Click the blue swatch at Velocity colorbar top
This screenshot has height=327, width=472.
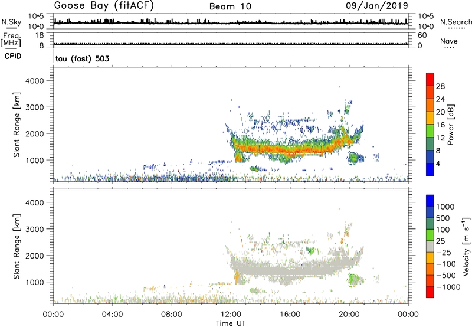point(430,201)
